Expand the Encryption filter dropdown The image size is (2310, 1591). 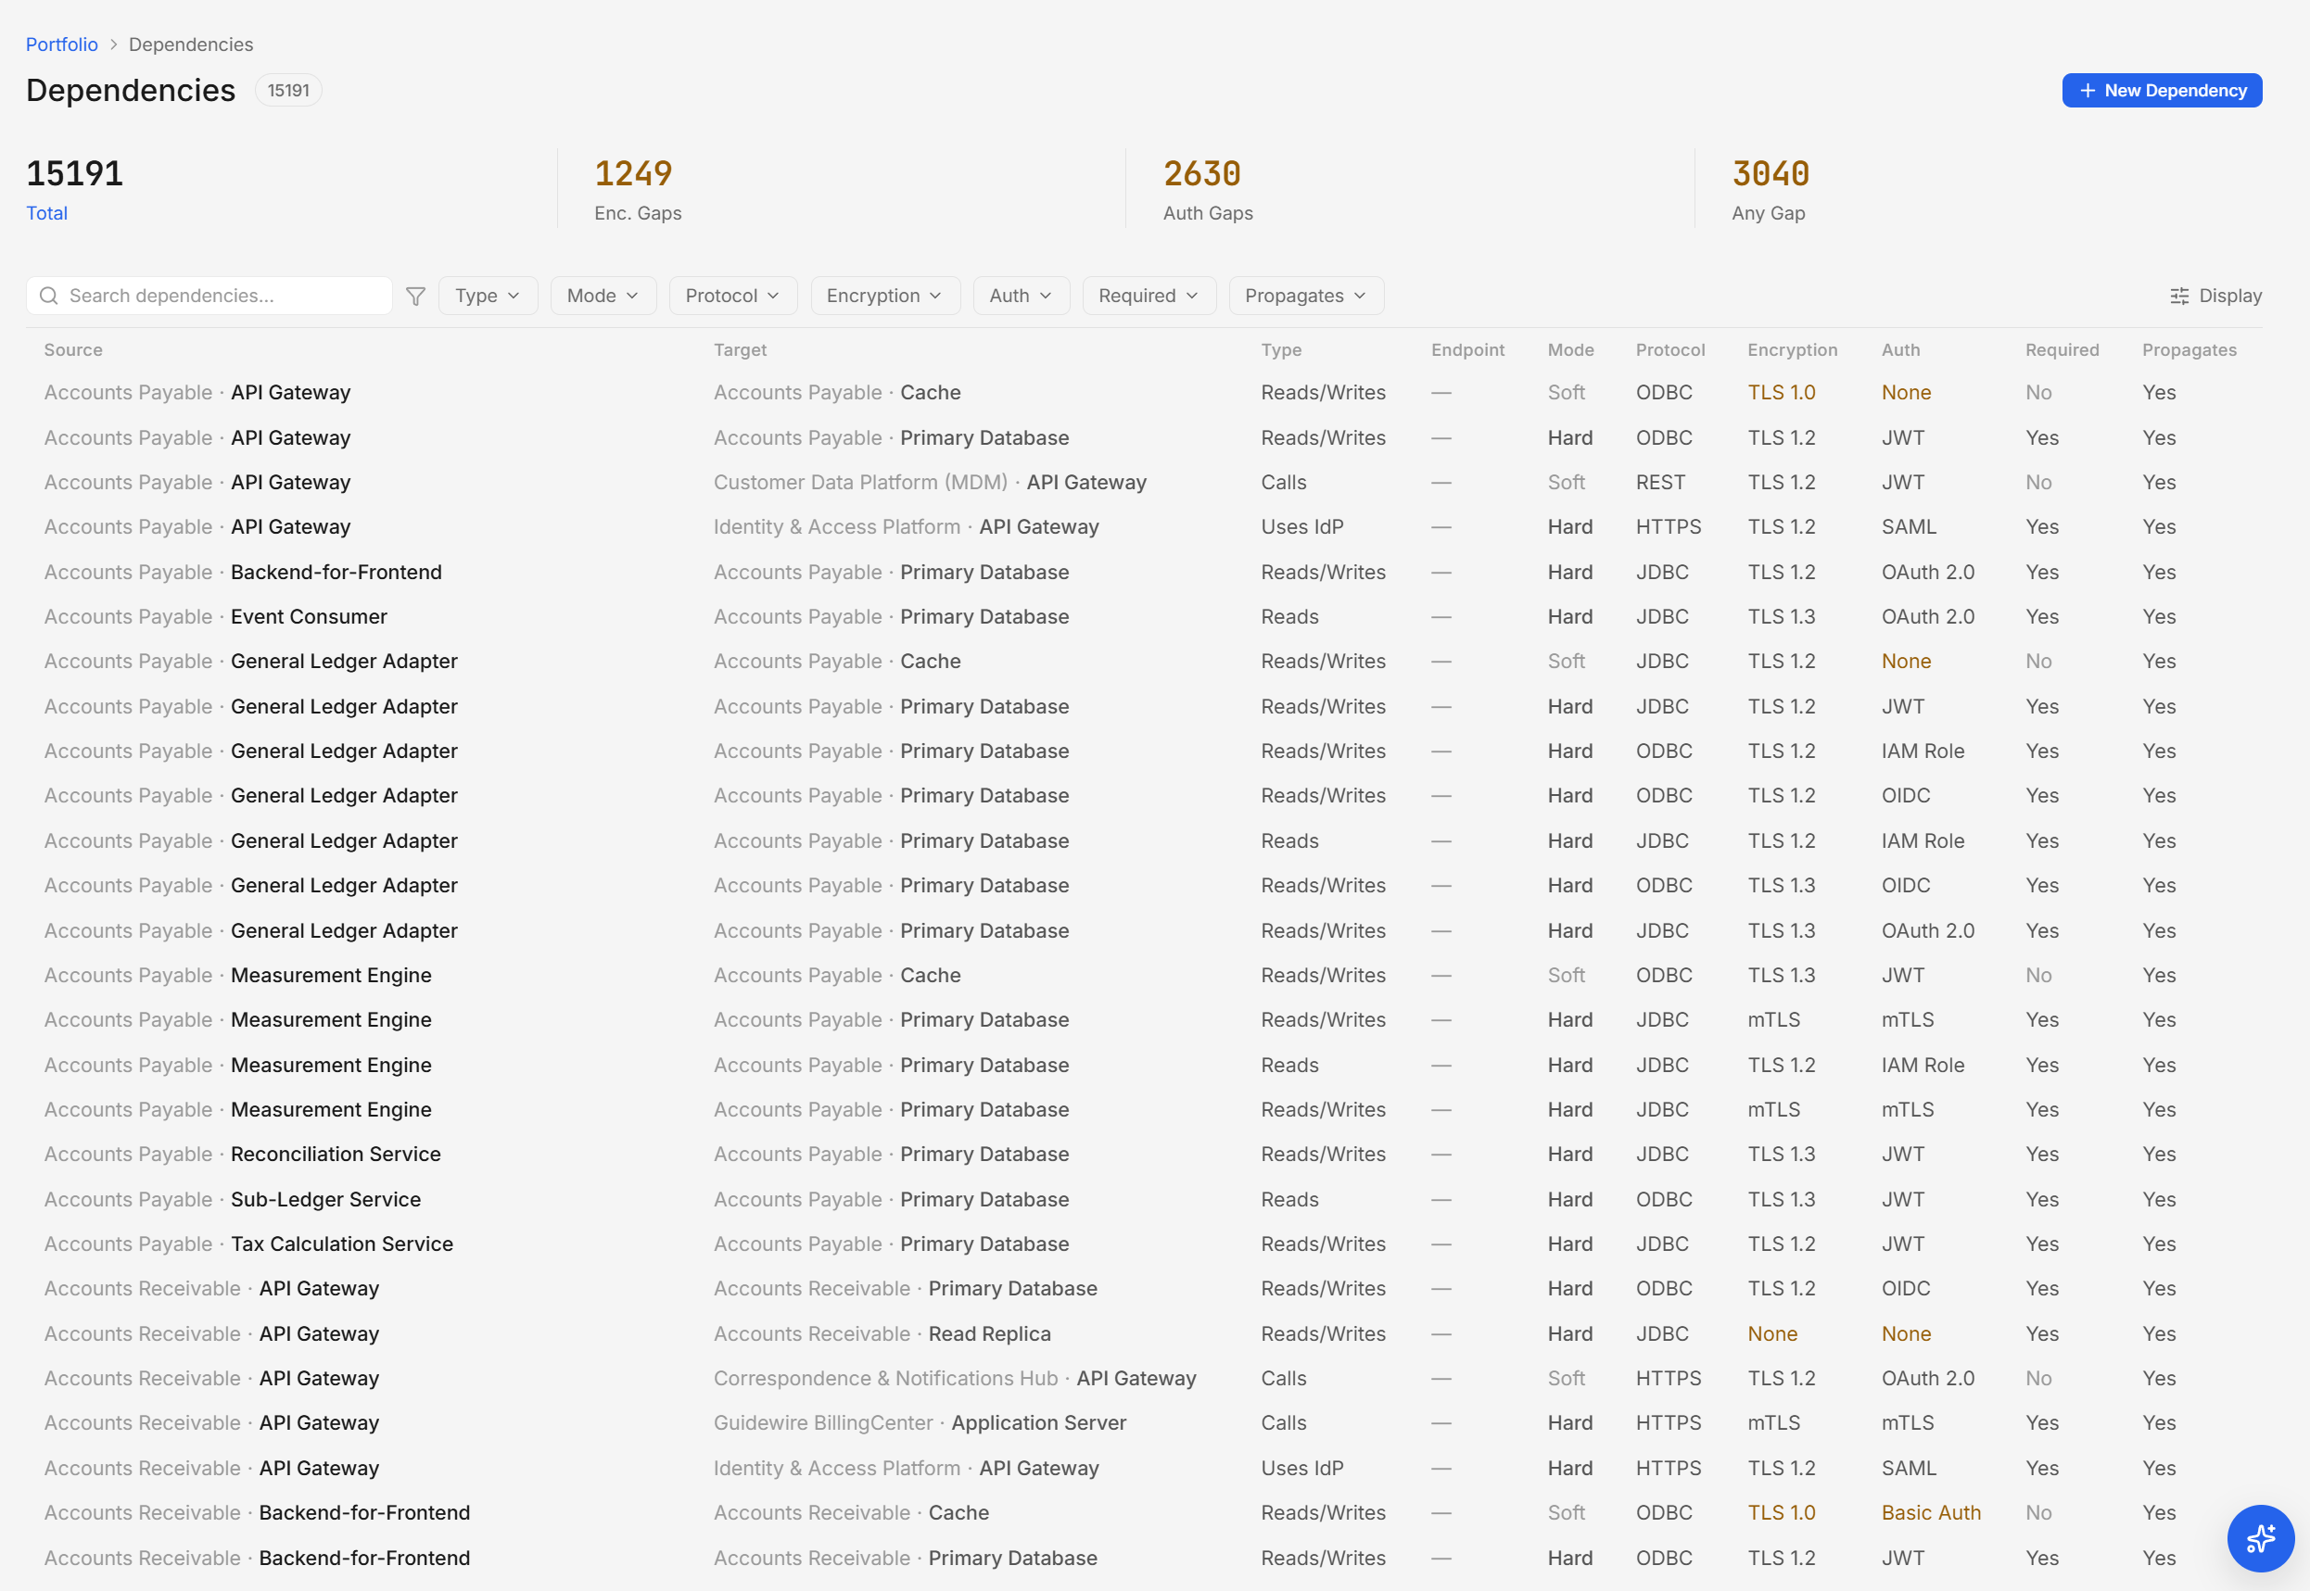[x=884, y=297]
